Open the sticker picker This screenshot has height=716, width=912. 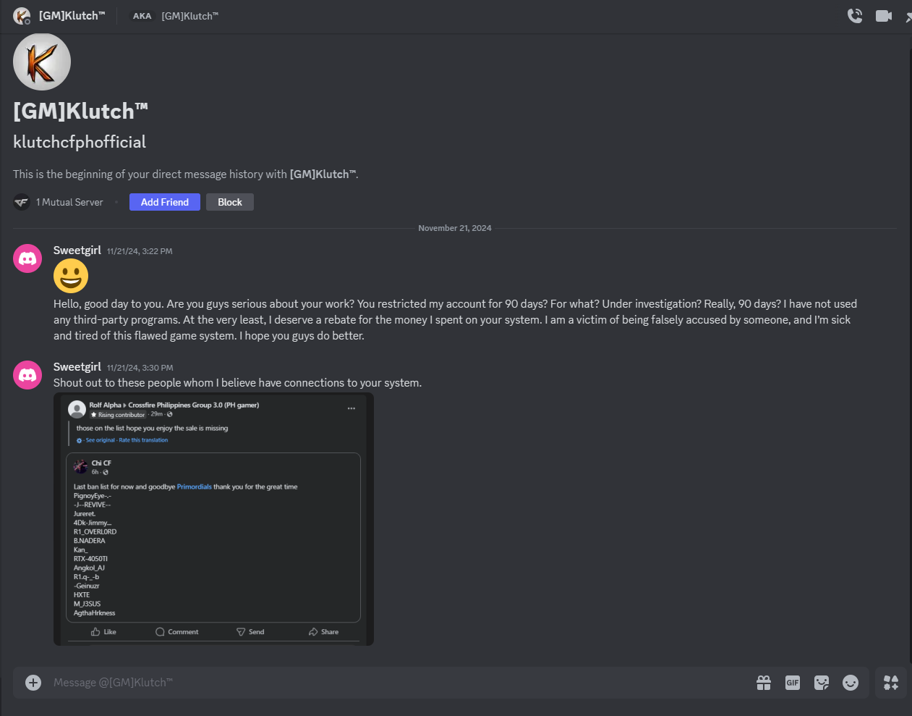point(822,683)
